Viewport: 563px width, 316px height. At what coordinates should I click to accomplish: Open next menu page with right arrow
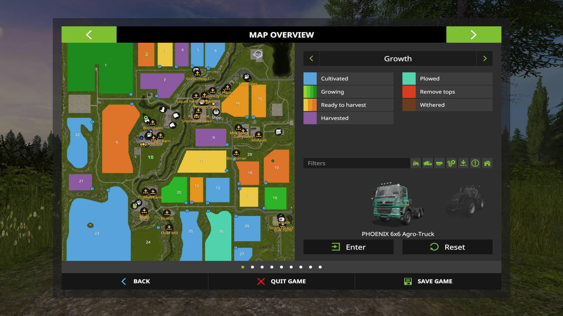point(474,35)
